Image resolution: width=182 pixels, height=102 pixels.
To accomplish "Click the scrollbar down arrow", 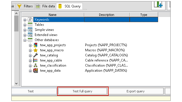I will click(x=16, y=84).
